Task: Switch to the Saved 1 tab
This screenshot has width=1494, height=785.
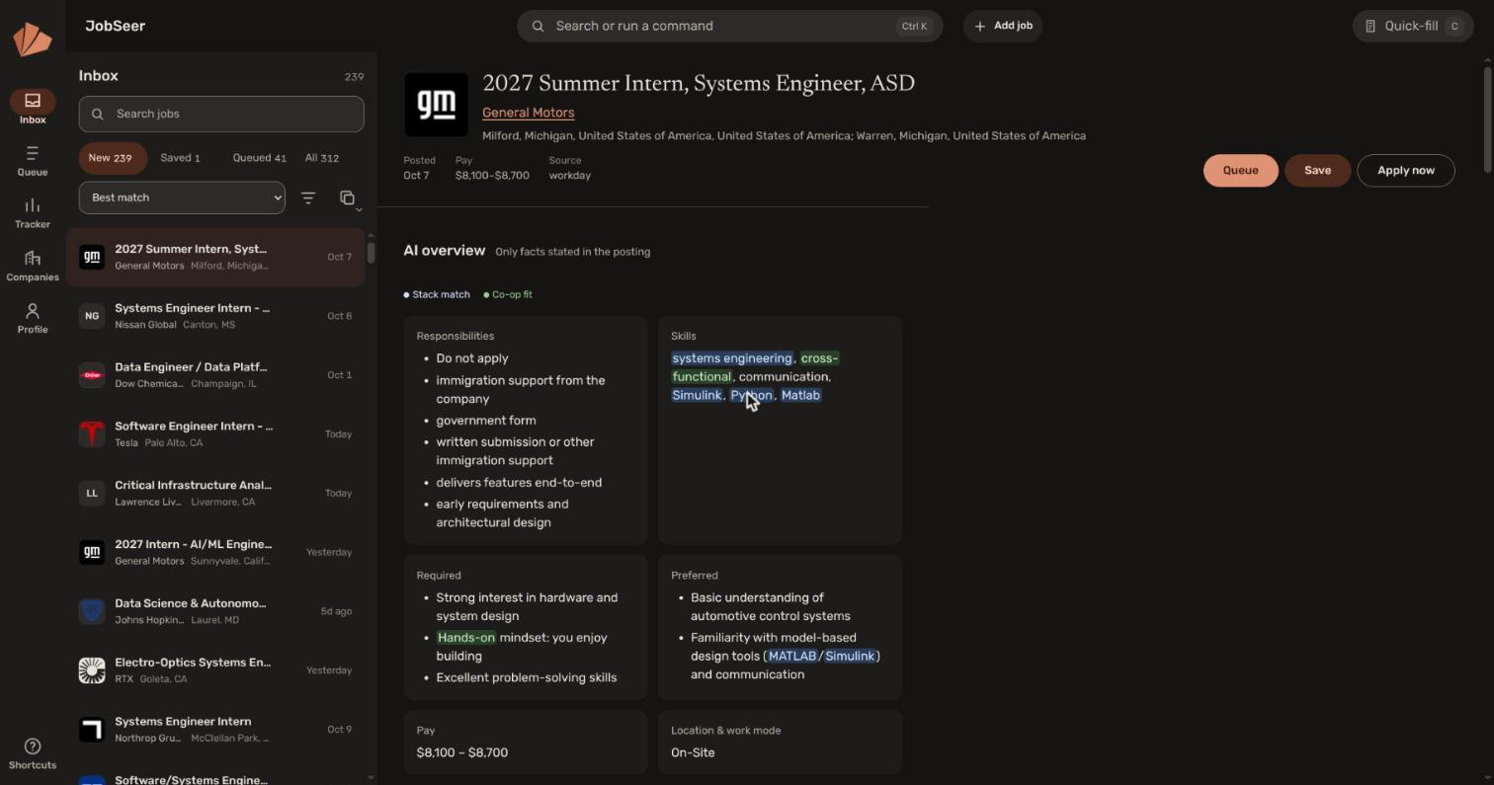Action: click(x=180, y=158)
